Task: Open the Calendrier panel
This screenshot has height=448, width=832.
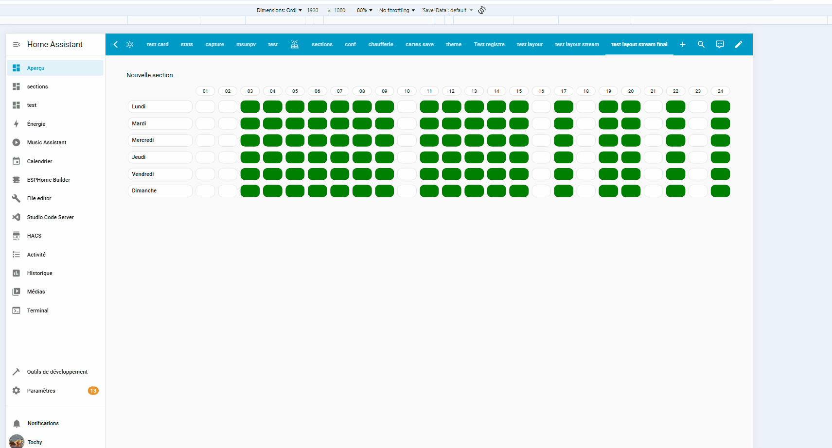Action: pyautogui.click(x=55, y=161)
